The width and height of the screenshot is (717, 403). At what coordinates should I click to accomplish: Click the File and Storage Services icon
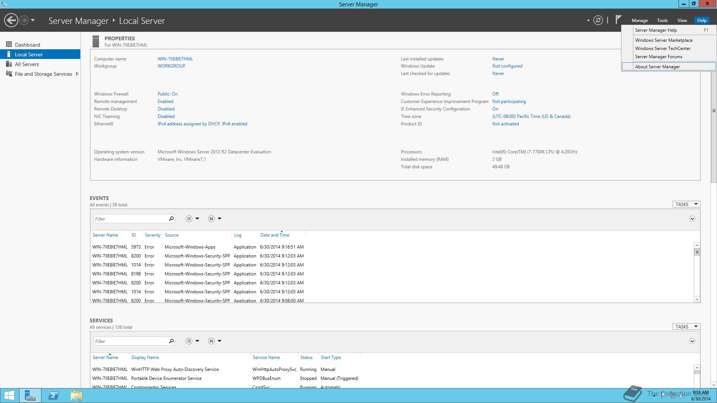pyautogui.click(x=9, y=74)
